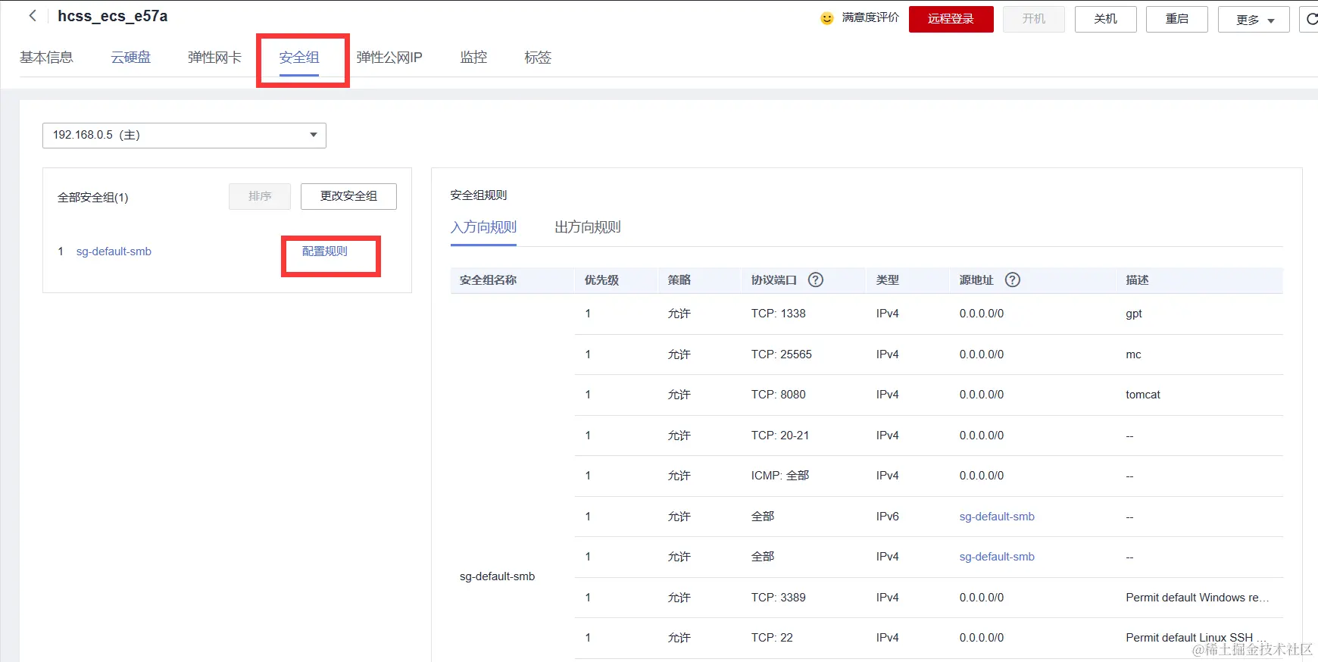This screenshot has height=662, width=1318.
Task: Click sg-default-smb source link in IPv6 row
Action: pyautogui.click(x=997, y=517)
